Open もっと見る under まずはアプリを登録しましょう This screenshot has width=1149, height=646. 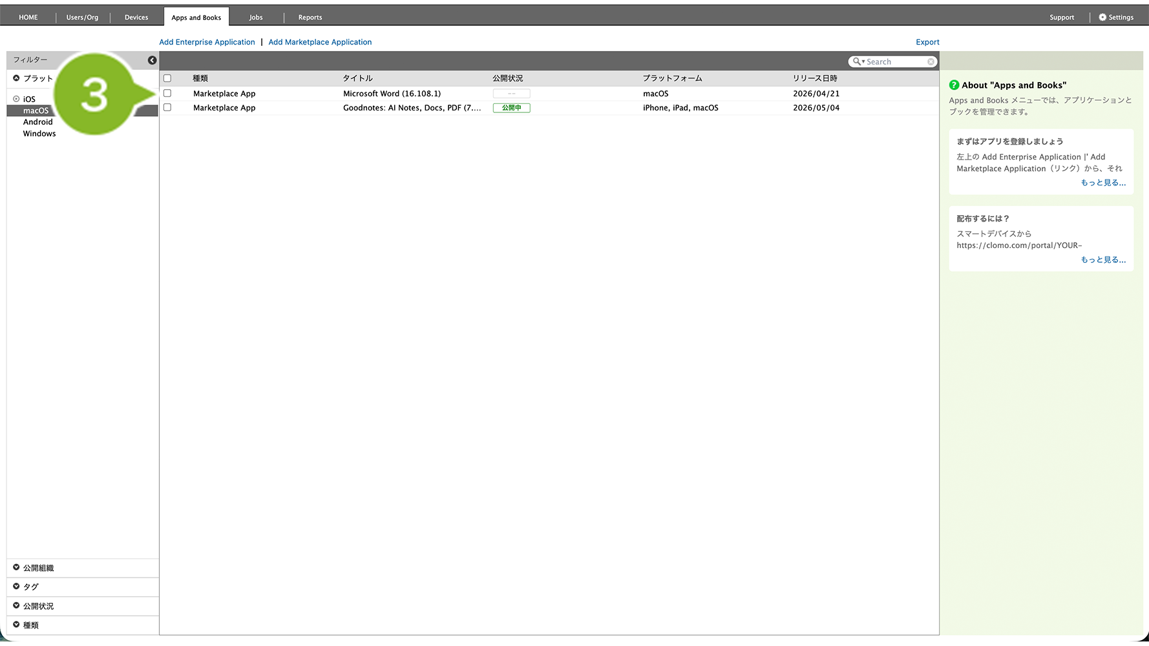click(x=1103, y=183)
